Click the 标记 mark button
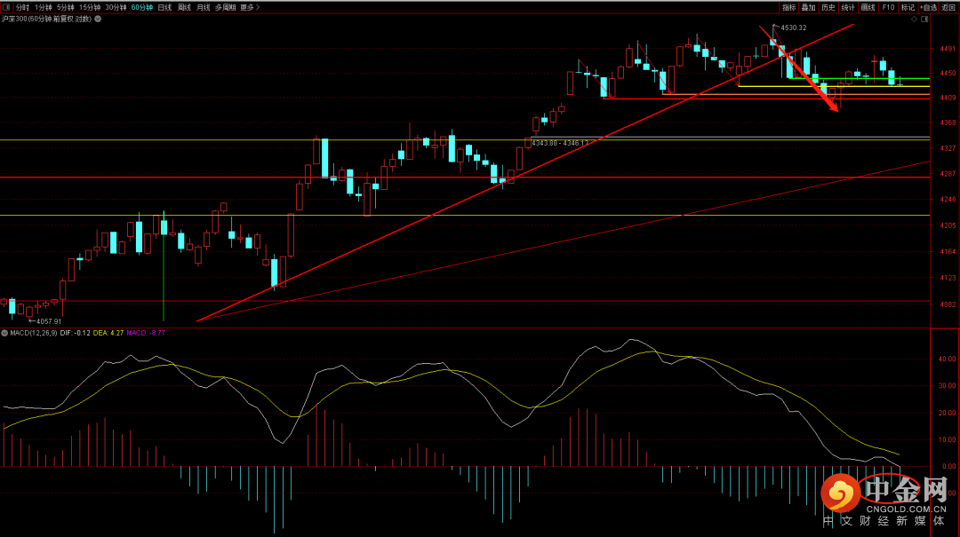 coord(908,7)
